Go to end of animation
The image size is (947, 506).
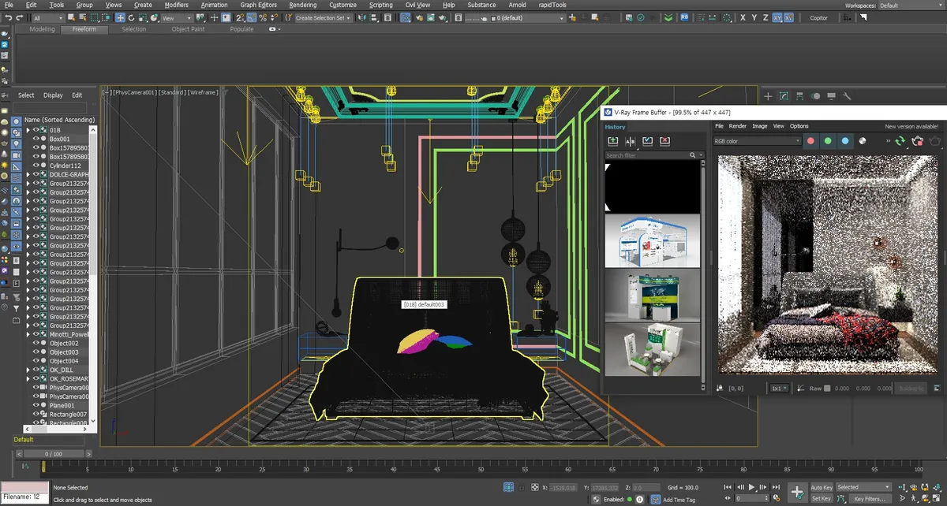[774, 488]
